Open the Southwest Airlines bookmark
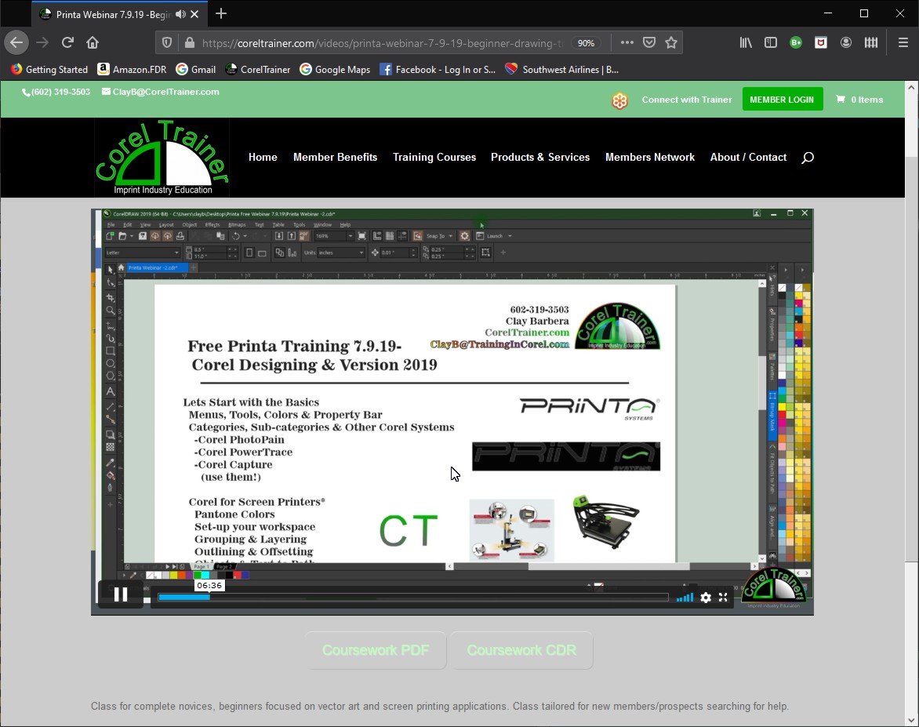919x727 pixels. pos(562,69)
